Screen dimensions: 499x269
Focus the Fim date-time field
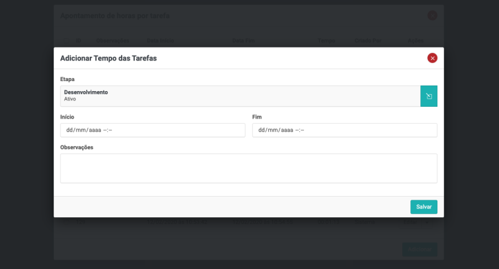(x=344, y=130)
